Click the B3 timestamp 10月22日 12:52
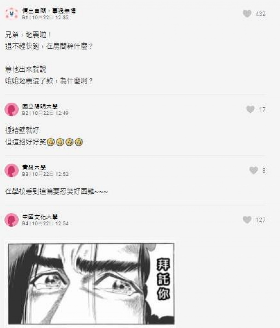 (x=50, y=174)
